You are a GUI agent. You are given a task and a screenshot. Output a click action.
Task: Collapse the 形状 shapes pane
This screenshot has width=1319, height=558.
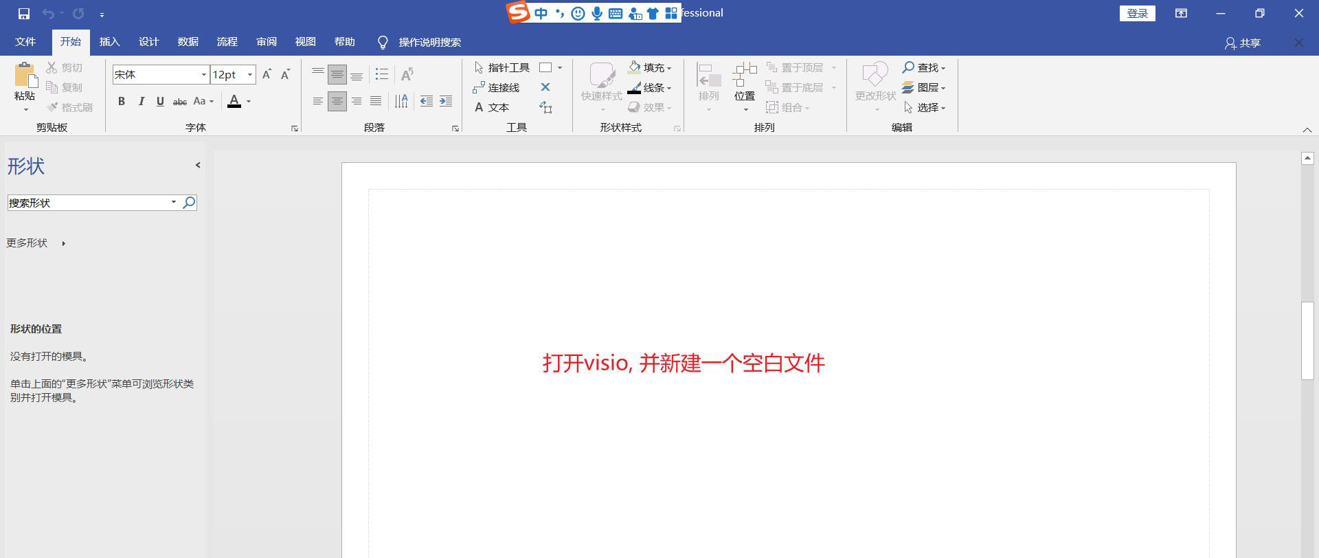(198, 165)
